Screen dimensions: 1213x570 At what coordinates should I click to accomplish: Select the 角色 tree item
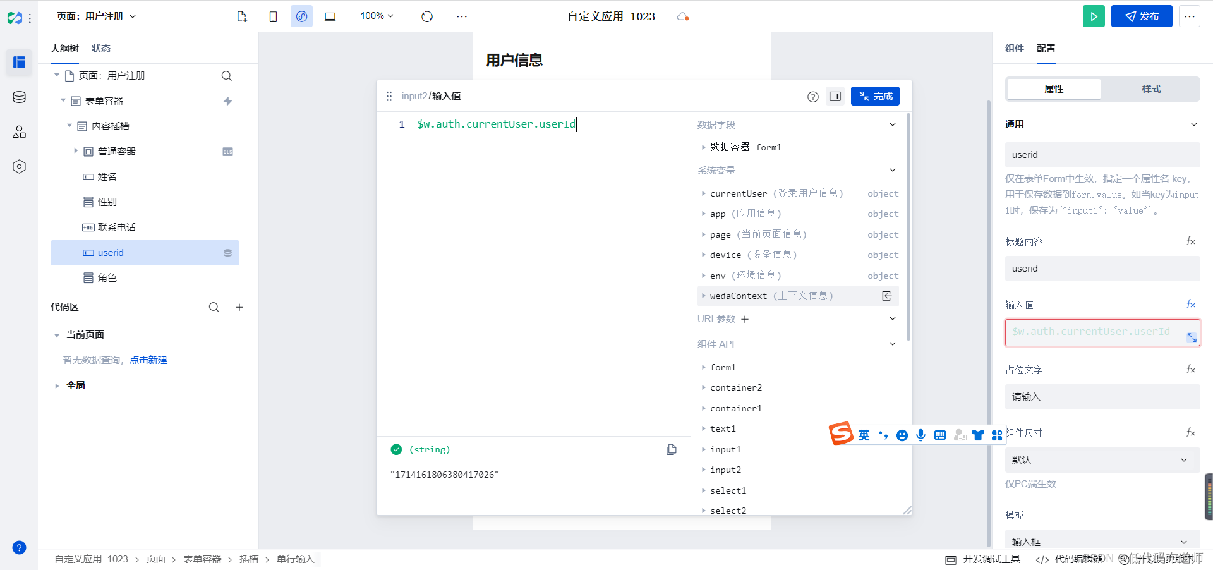[x=145, y=278]
